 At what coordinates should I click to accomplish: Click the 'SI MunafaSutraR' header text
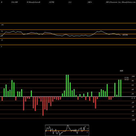33,2
